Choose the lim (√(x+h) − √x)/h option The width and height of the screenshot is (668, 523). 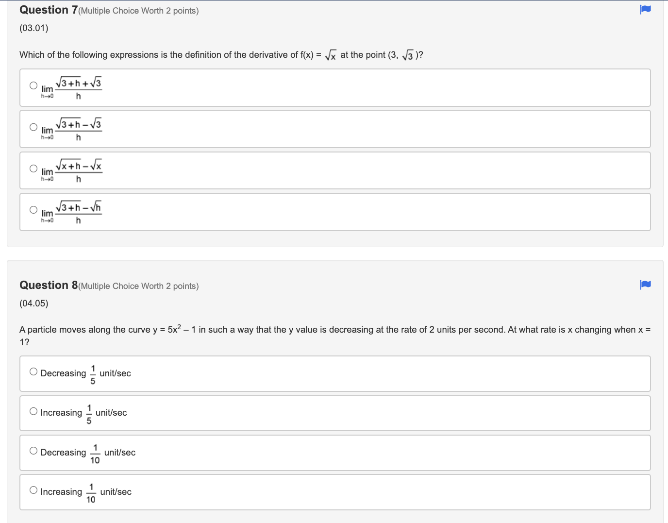click(x=33, y=168)
